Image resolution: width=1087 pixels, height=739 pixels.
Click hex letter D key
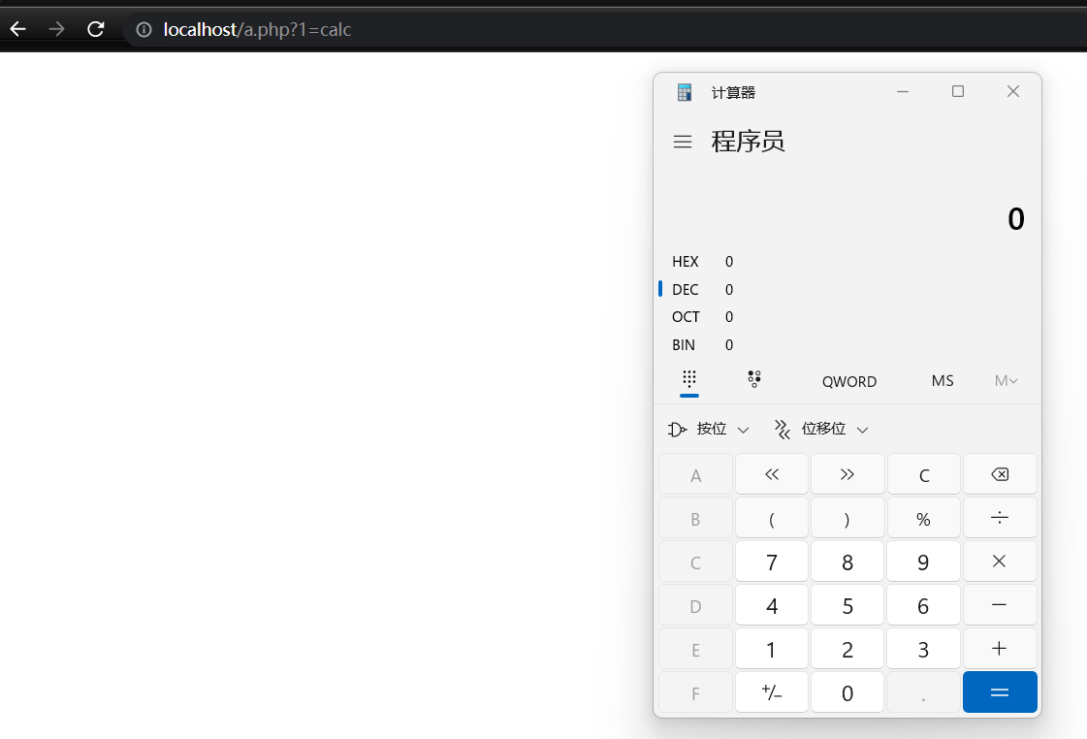tap(695, 604)
